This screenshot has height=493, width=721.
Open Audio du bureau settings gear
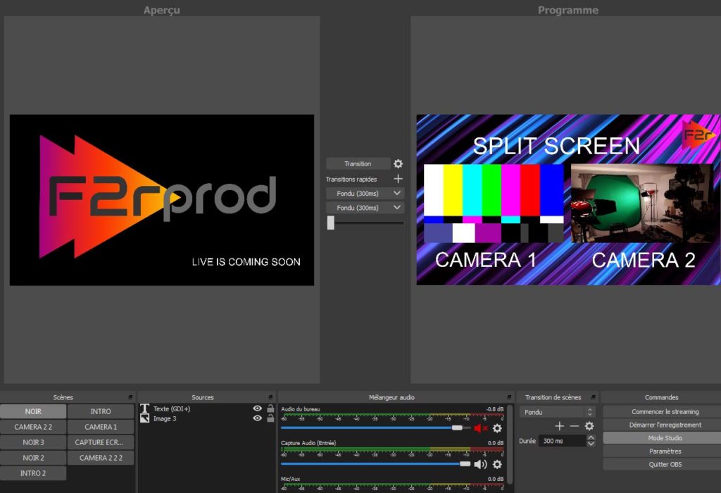(x=497, y=428)
